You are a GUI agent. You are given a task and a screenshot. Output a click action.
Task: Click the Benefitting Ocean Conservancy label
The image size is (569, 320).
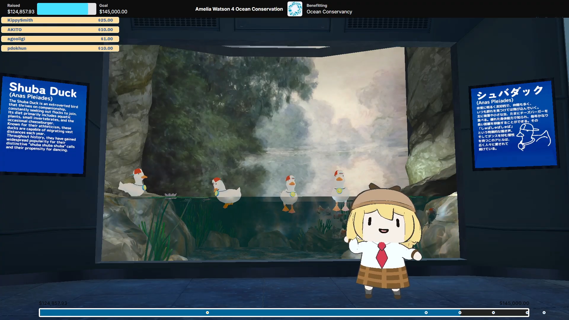(329, 9)
